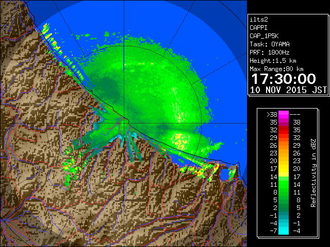
Task: Click the 'PRF: 1800Hz' entry
Action: tap(270, 52)
